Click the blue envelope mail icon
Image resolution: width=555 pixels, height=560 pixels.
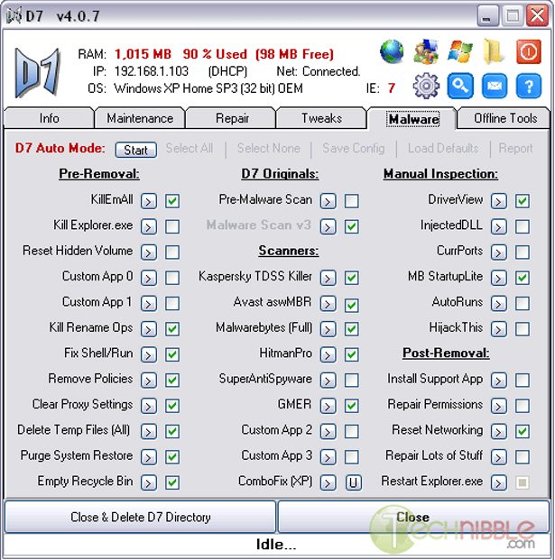coord(494,87)
